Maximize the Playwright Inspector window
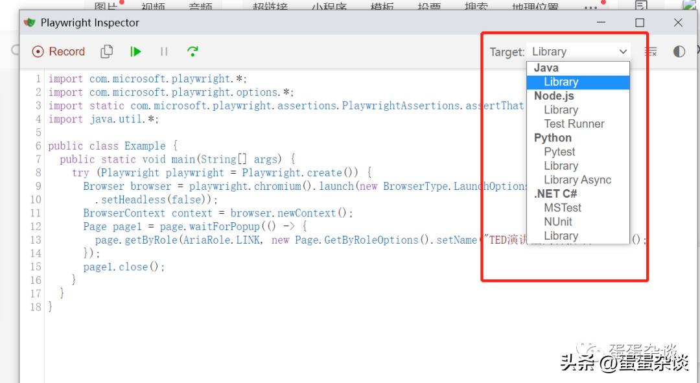The image size is (700, 383). point(640,22)
